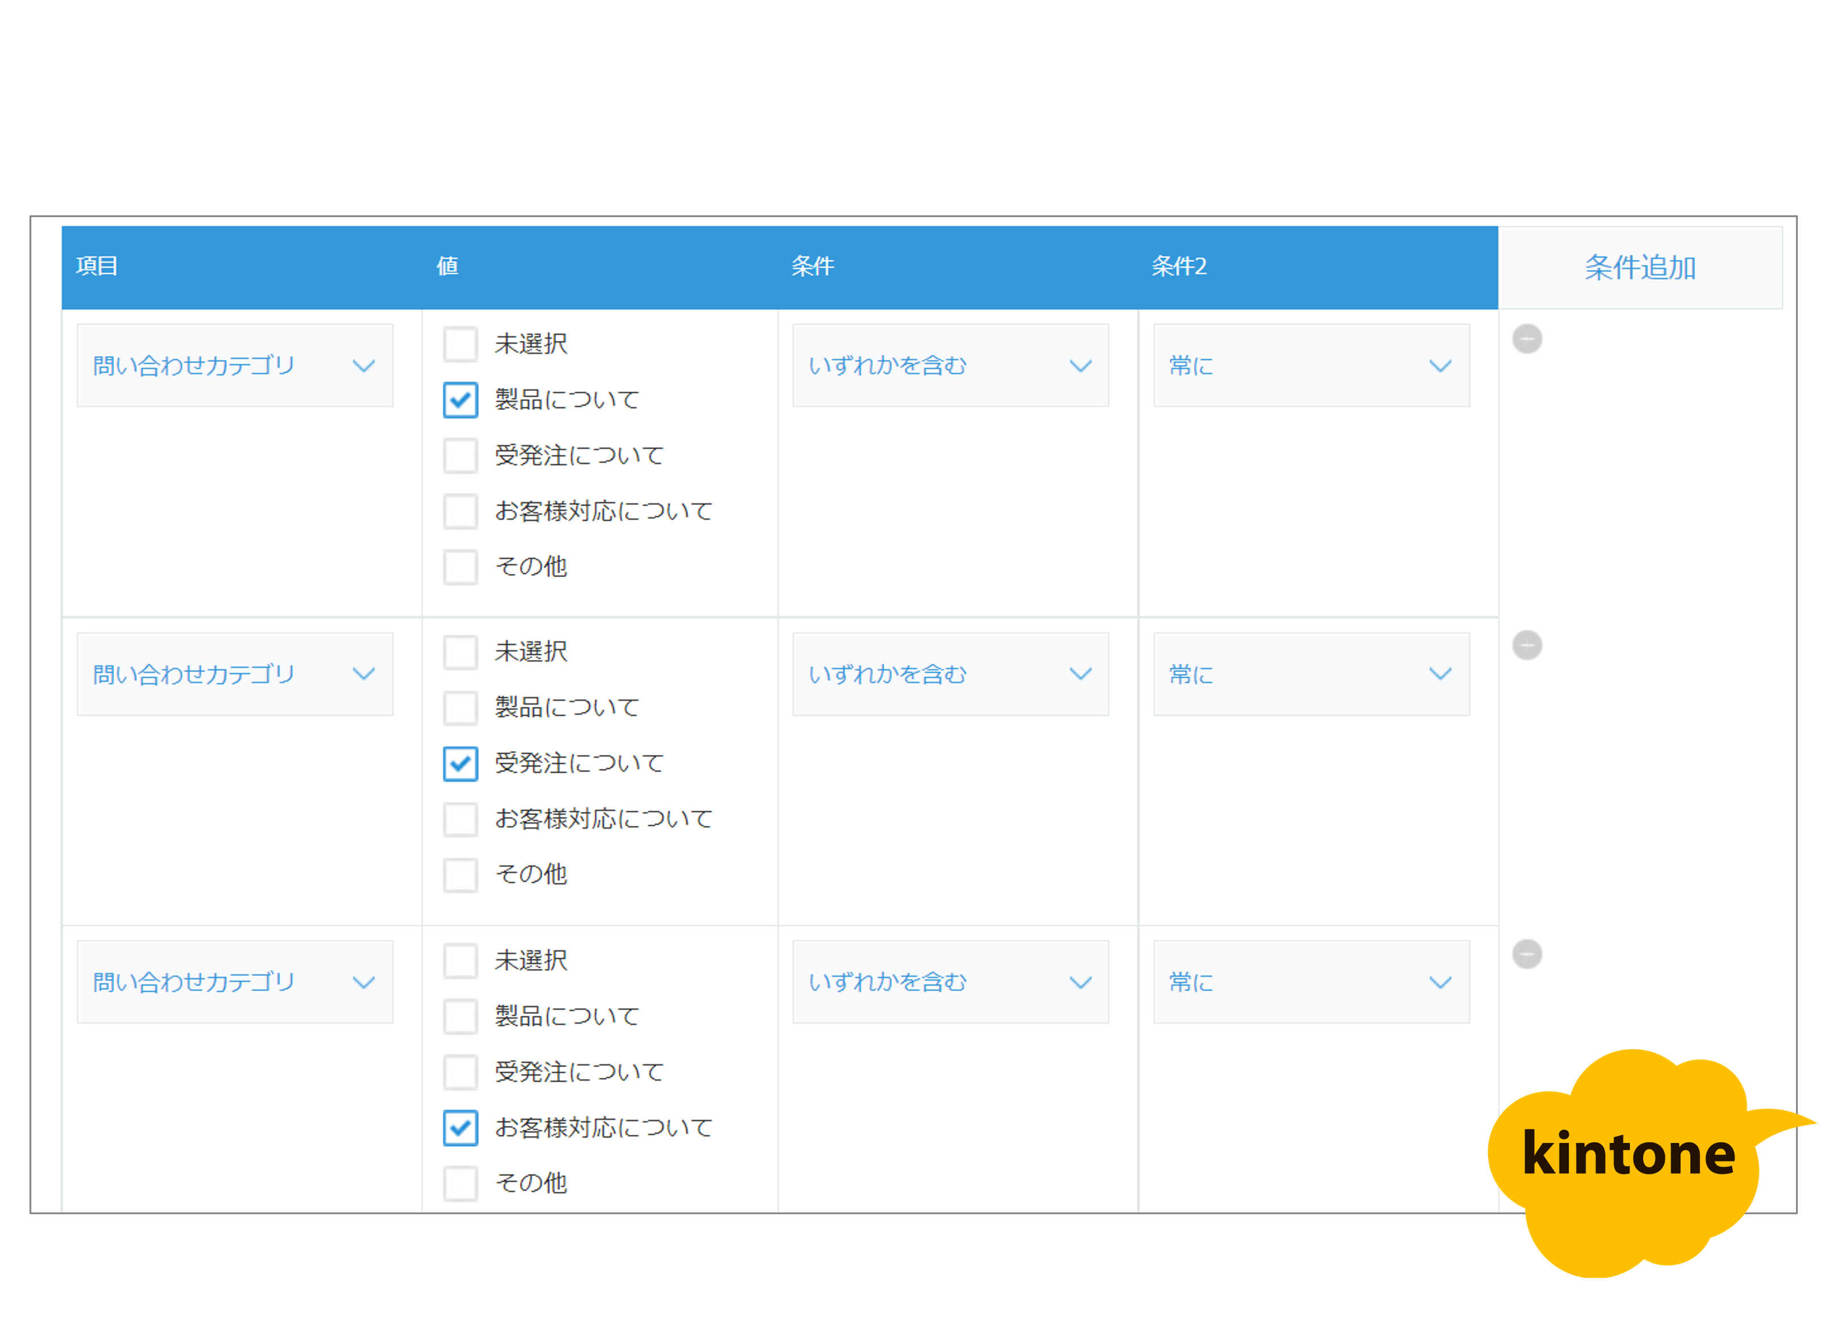The image size is (1833, 1344).
Task: Check 未選択 in the third row
Action: pyautogui.click(x=461, y=960)
